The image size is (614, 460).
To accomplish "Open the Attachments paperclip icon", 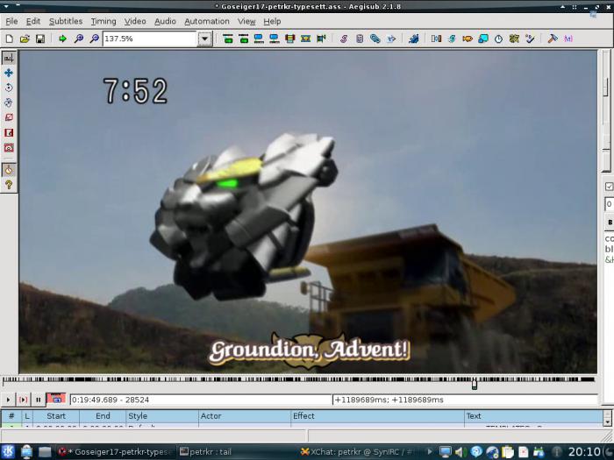I will (x=375, y=39).
